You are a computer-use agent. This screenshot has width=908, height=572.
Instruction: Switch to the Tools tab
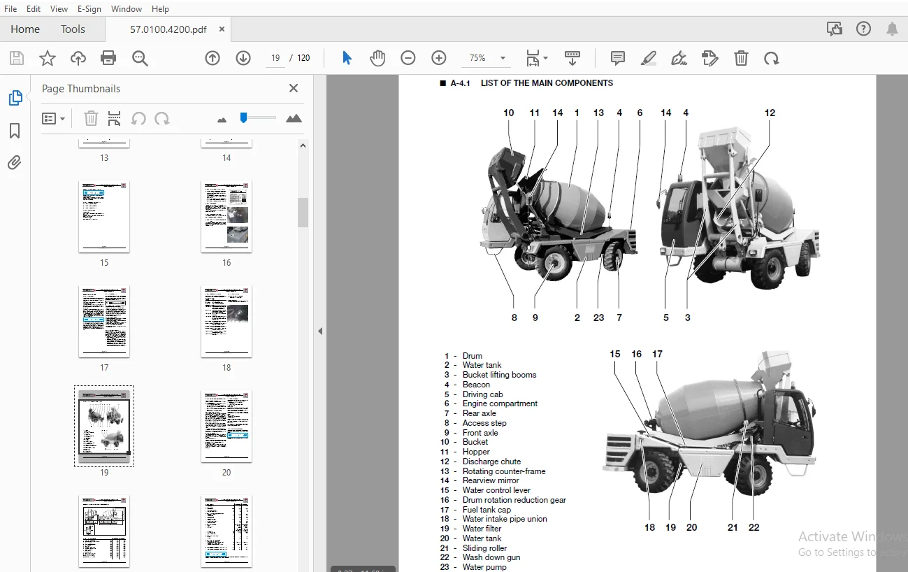click(73, 29)
